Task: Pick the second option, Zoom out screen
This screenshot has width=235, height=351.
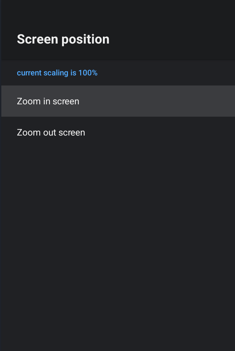Action: pyautogui.click(x=51, y=133)
